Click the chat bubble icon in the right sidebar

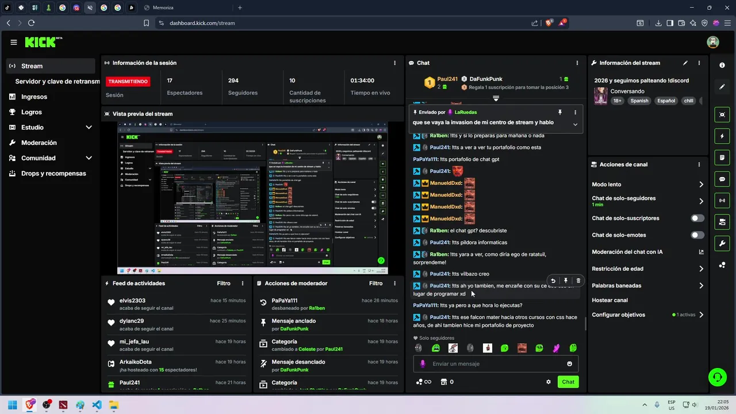722,179
